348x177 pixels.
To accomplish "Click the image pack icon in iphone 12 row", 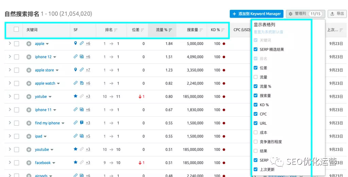I will [x=82, y=57].
